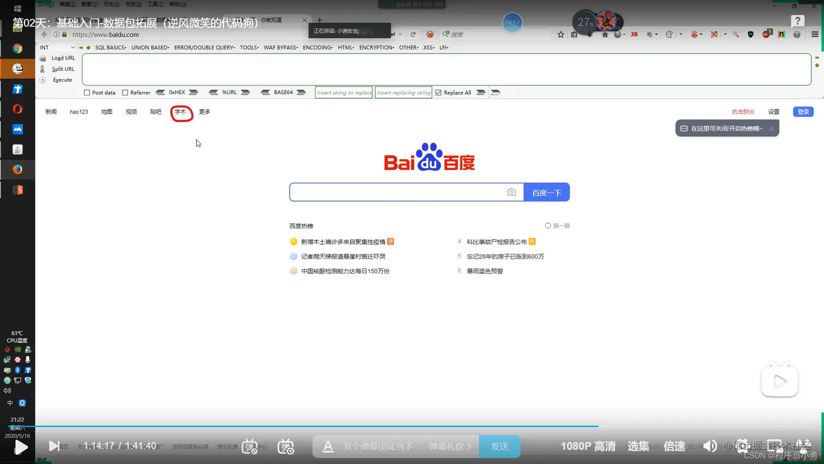Click the Insert string to replace field
The image size is (824, 464).
point(344,93)
